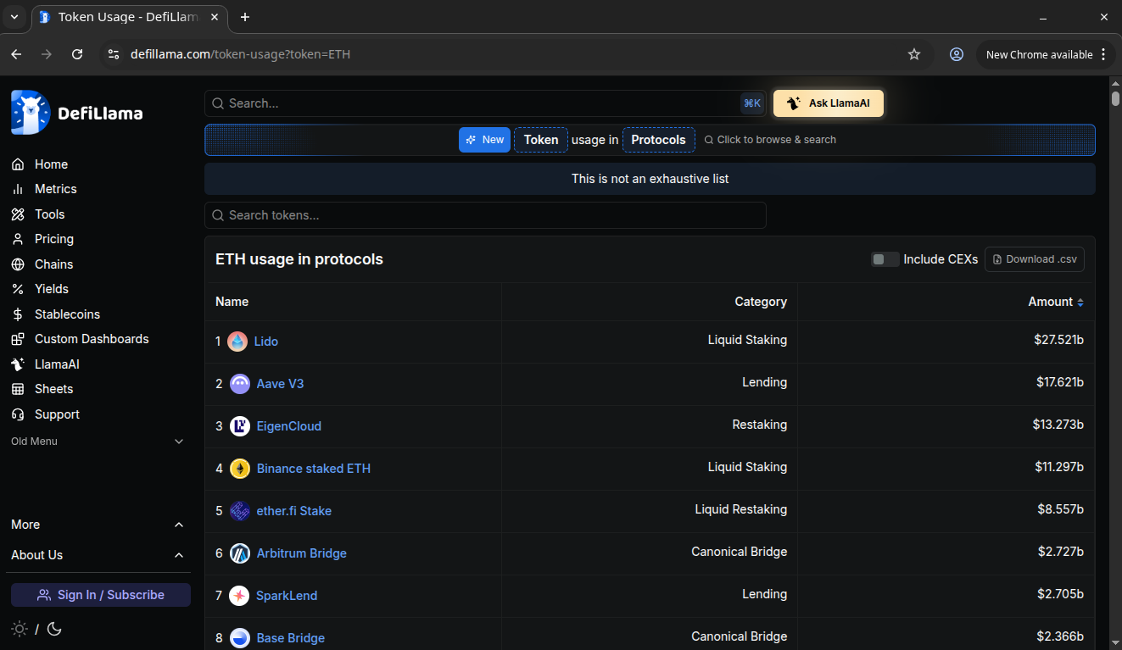Screen dimensions: 1122x650
Task: Go forward in browser history
Action: pos(47,54)
